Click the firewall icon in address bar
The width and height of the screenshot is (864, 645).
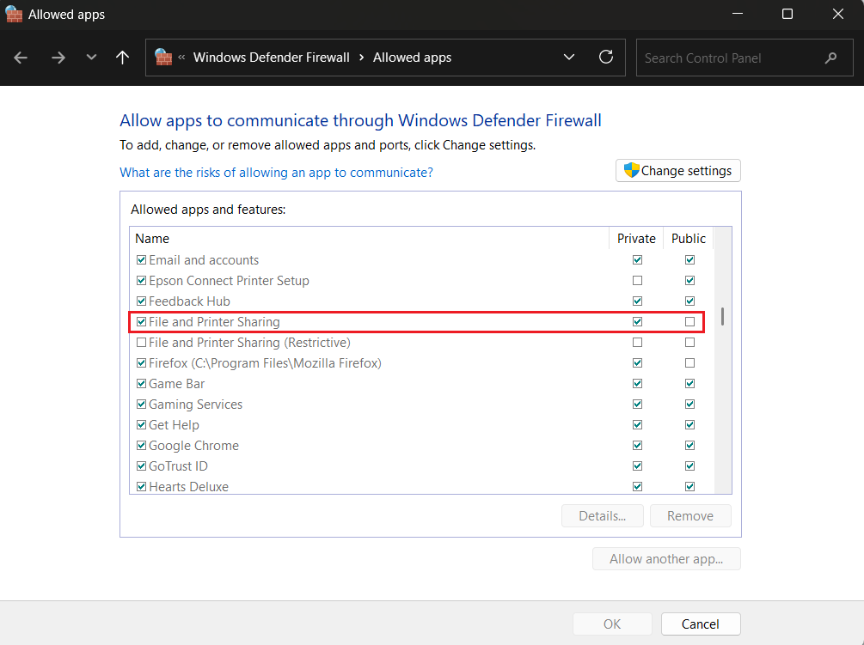163,58
